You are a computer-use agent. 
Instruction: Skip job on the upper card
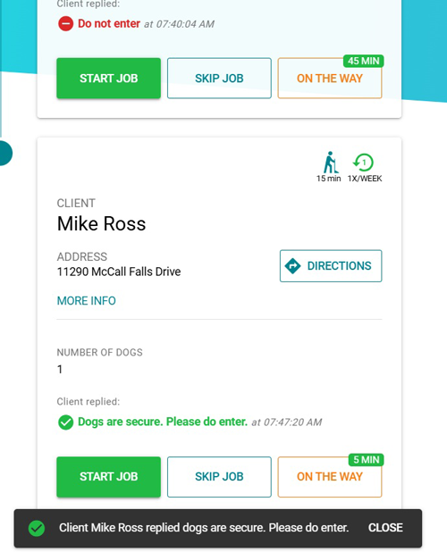(219, 78)
